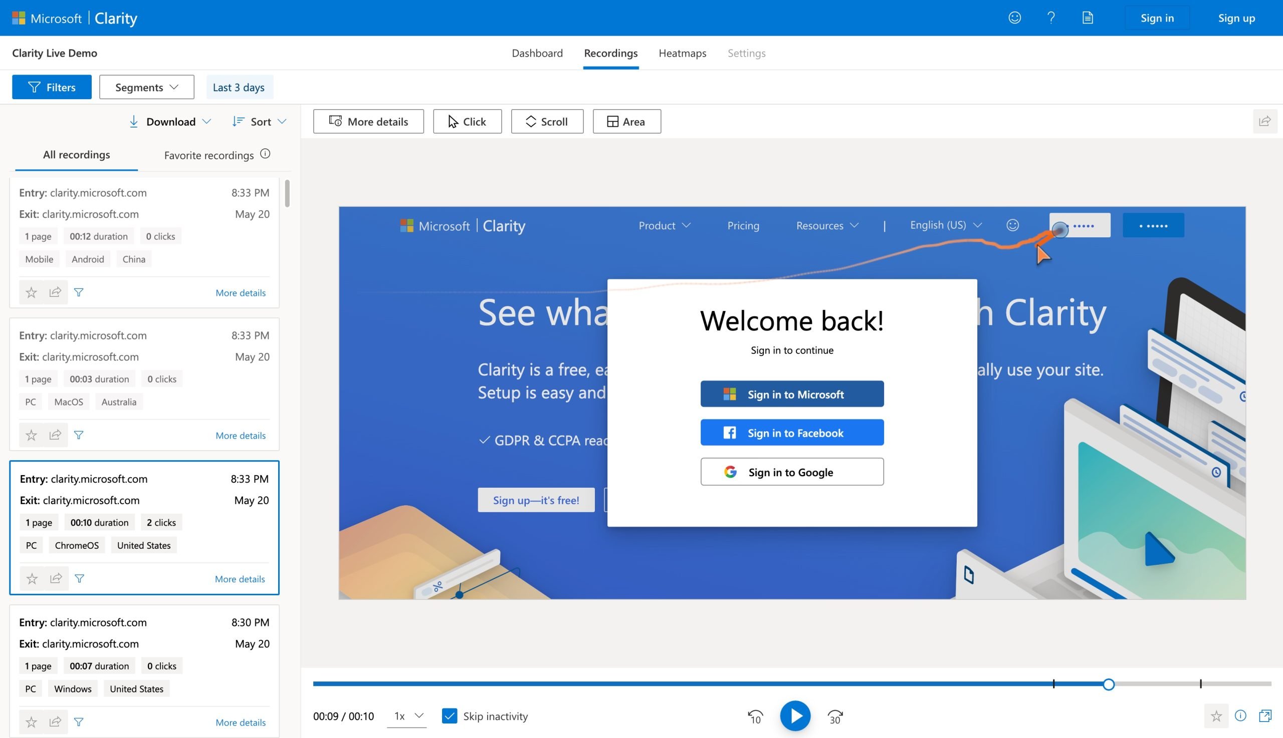This screenshot has height=738, width=1283.
Task: Click the filter icon on selected recording
Action: pos(78,578)
